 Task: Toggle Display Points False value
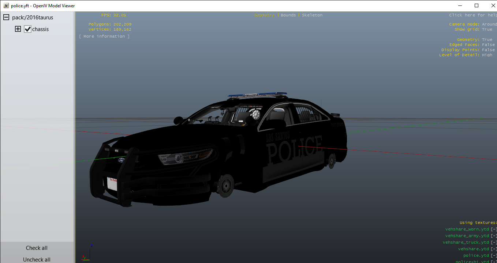click(488, 50)
